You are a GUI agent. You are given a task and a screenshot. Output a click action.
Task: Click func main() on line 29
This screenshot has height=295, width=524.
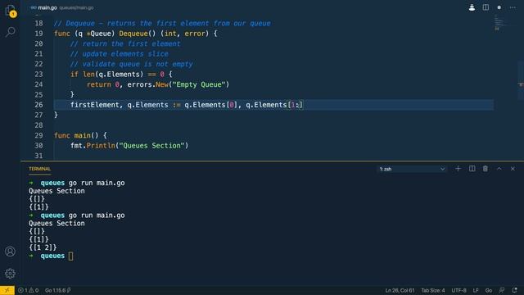click(x=80, y=135)
